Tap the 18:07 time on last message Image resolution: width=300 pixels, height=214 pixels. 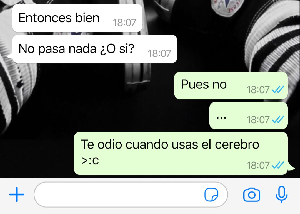[x=258, y=165]
